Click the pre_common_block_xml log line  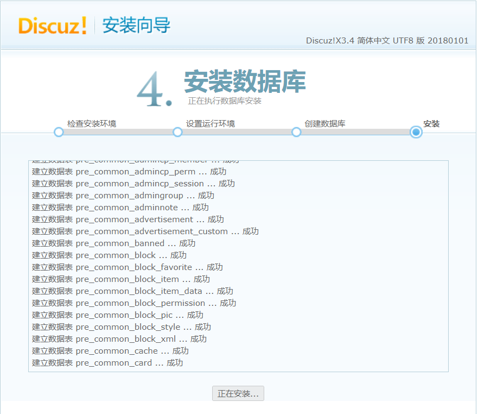pyautogui.click(x=119, y=338)
